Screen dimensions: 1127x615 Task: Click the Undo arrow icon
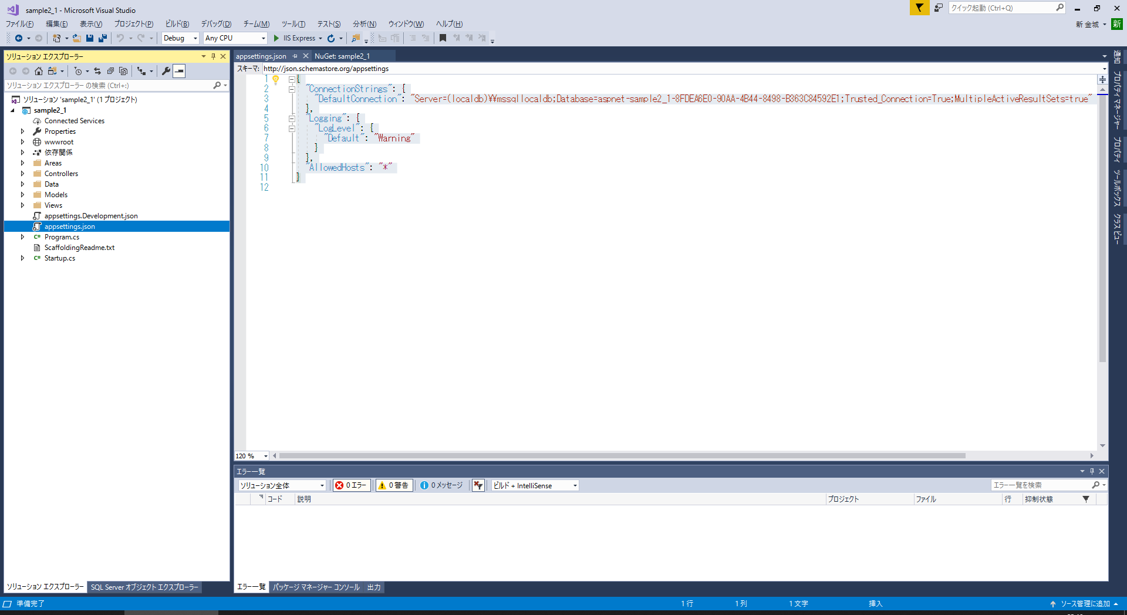pyautogui.click(x=120, y=38)
